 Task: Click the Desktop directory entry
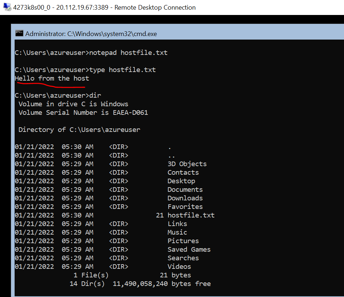pos(181,181)
